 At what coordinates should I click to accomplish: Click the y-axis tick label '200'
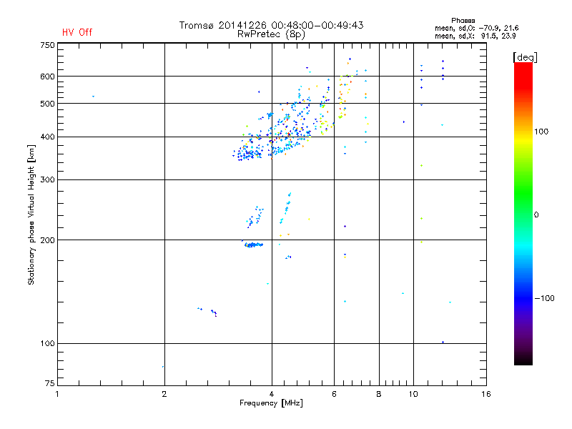pyautogui.click(x=47, y=240)
